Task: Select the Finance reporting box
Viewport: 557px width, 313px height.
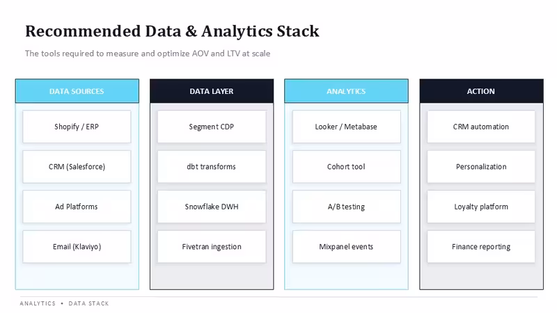Action: (x=481, y=247)
